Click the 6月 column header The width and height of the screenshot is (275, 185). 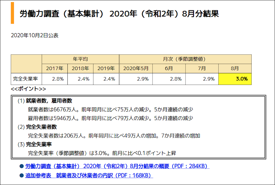click(169, 68)
